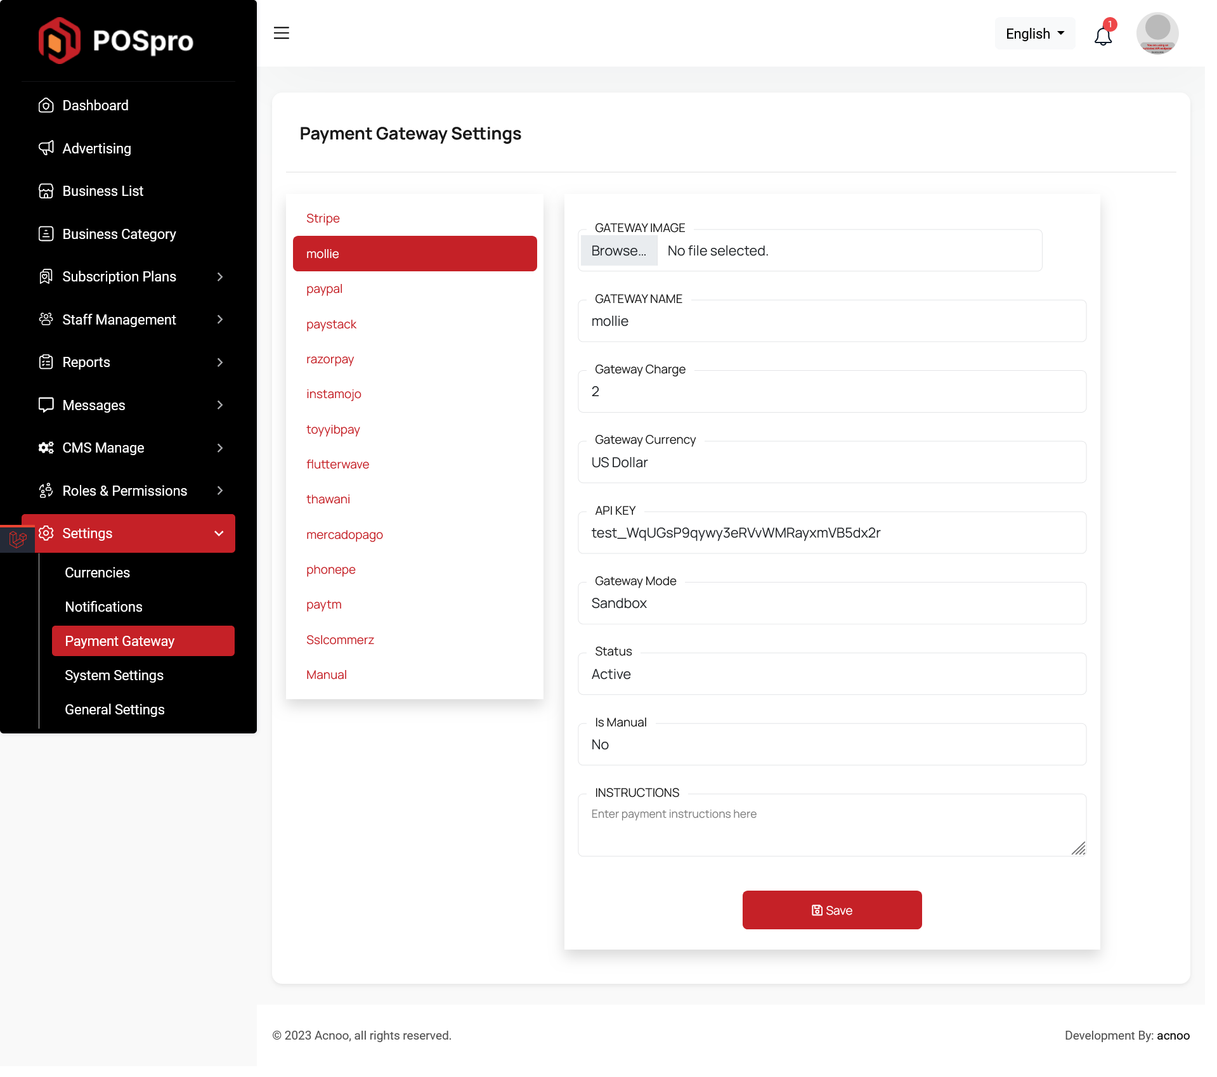Image resolution: width=1217 pixels, height=1077 pixels.
Task: Click the Business List store icon
Action: point(46,191)
